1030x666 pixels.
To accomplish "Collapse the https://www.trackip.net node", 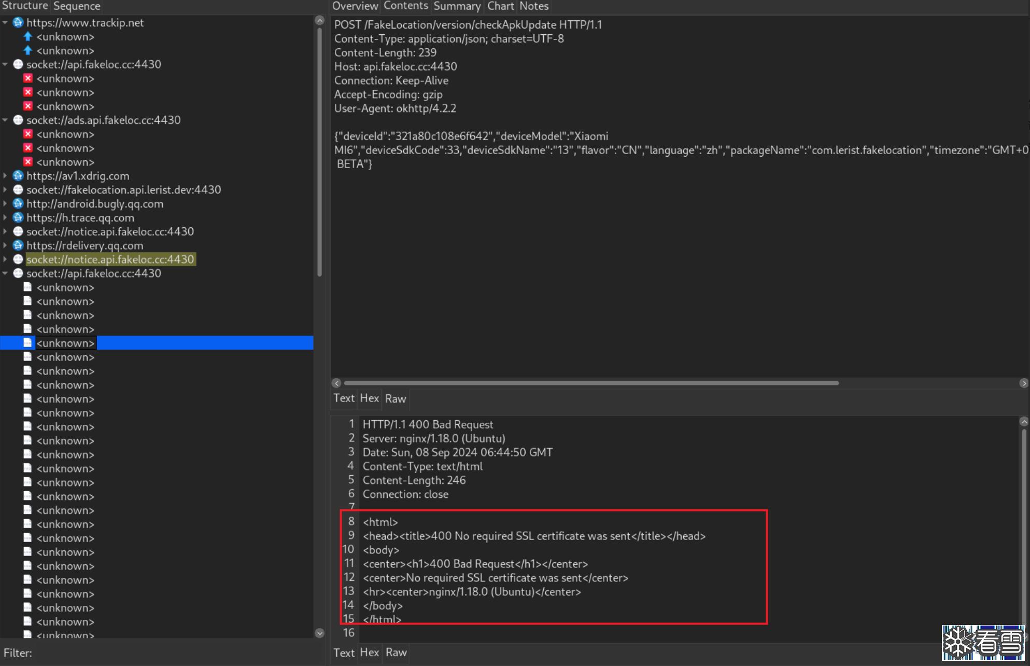I will (5, 22).
